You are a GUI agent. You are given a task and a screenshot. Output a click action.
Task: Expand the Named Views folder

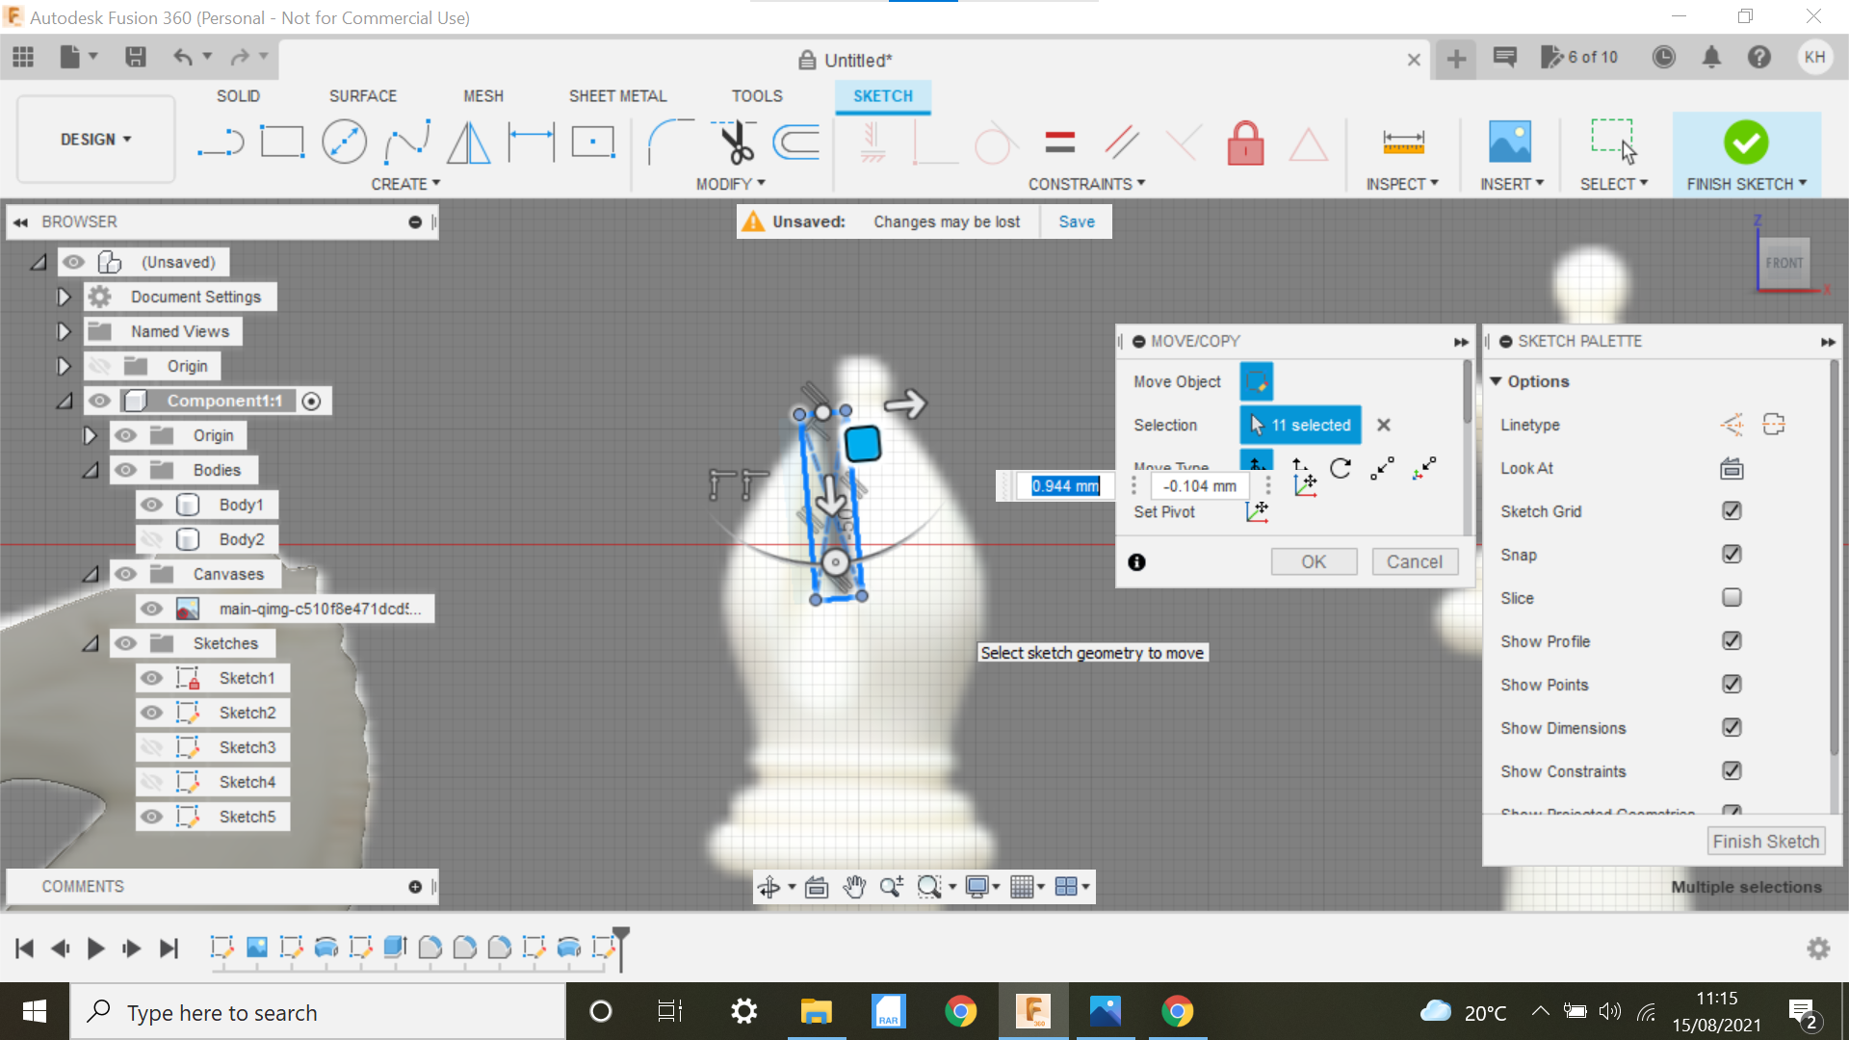click(x=64, y=330)
